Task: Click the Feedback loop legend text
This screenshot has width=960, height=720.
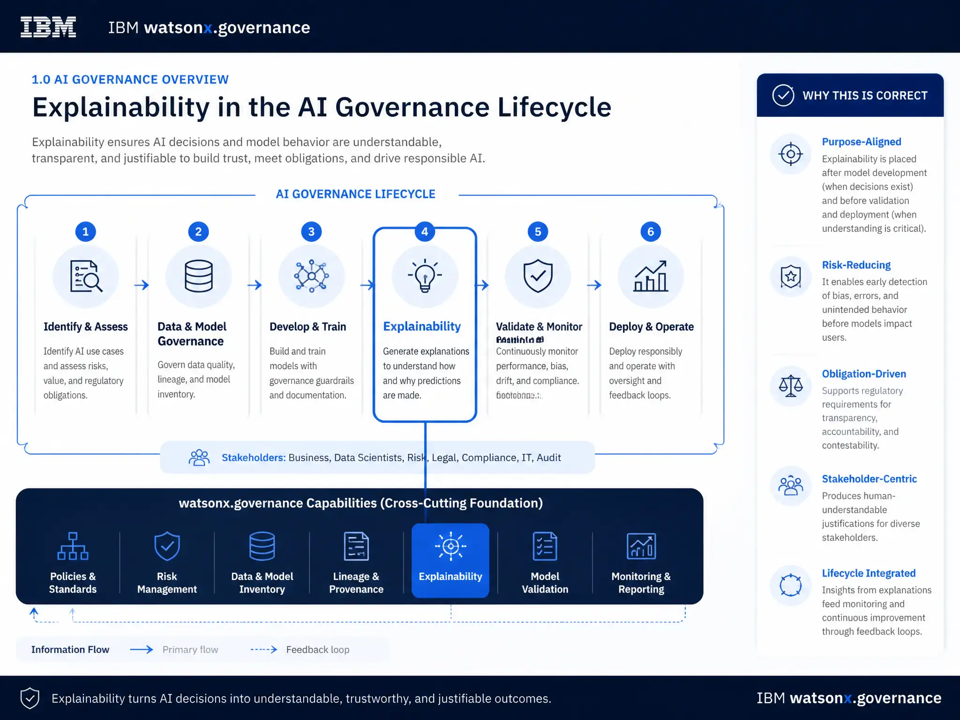Action: pyautogui.click(x=318, y=650)
